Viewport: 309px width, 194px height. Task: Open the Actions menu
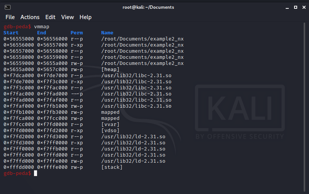pyautogui.click(x=30, y=17)
